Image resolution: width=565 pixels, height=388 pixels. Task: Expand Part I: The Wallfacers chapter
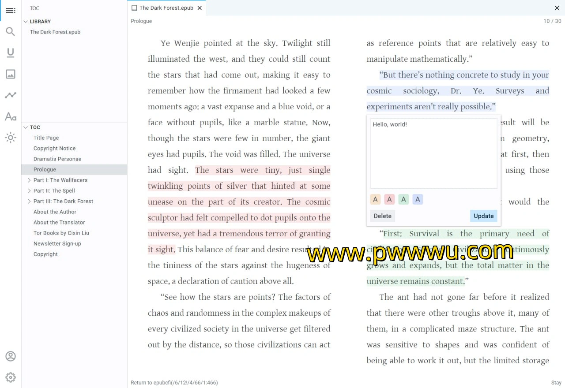(29, 180)
